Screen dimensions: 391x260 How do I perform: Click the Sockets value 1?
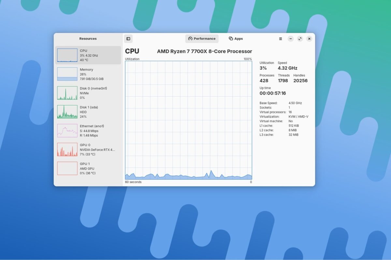pos(289,108)
